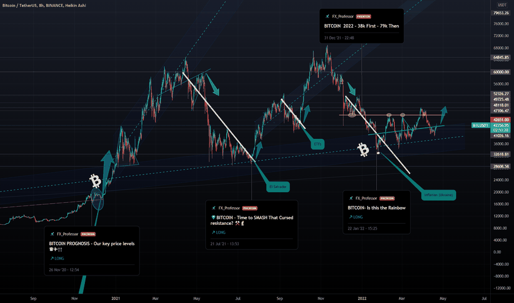The width and height of the screenshot is (514, 303).
Task: Click the 28608.58 price level label
Action: click(x=501, y=166)
